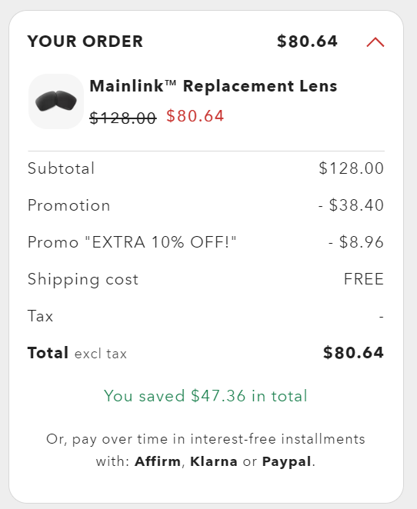
Task: Click the struck-through $128.00 original price
Action: click(x=123, y=118)
